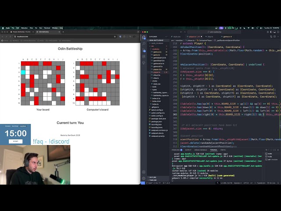Close the Odin Battleship browser tab
Viewport: 281px width, 211px height.
pos(59,32)
